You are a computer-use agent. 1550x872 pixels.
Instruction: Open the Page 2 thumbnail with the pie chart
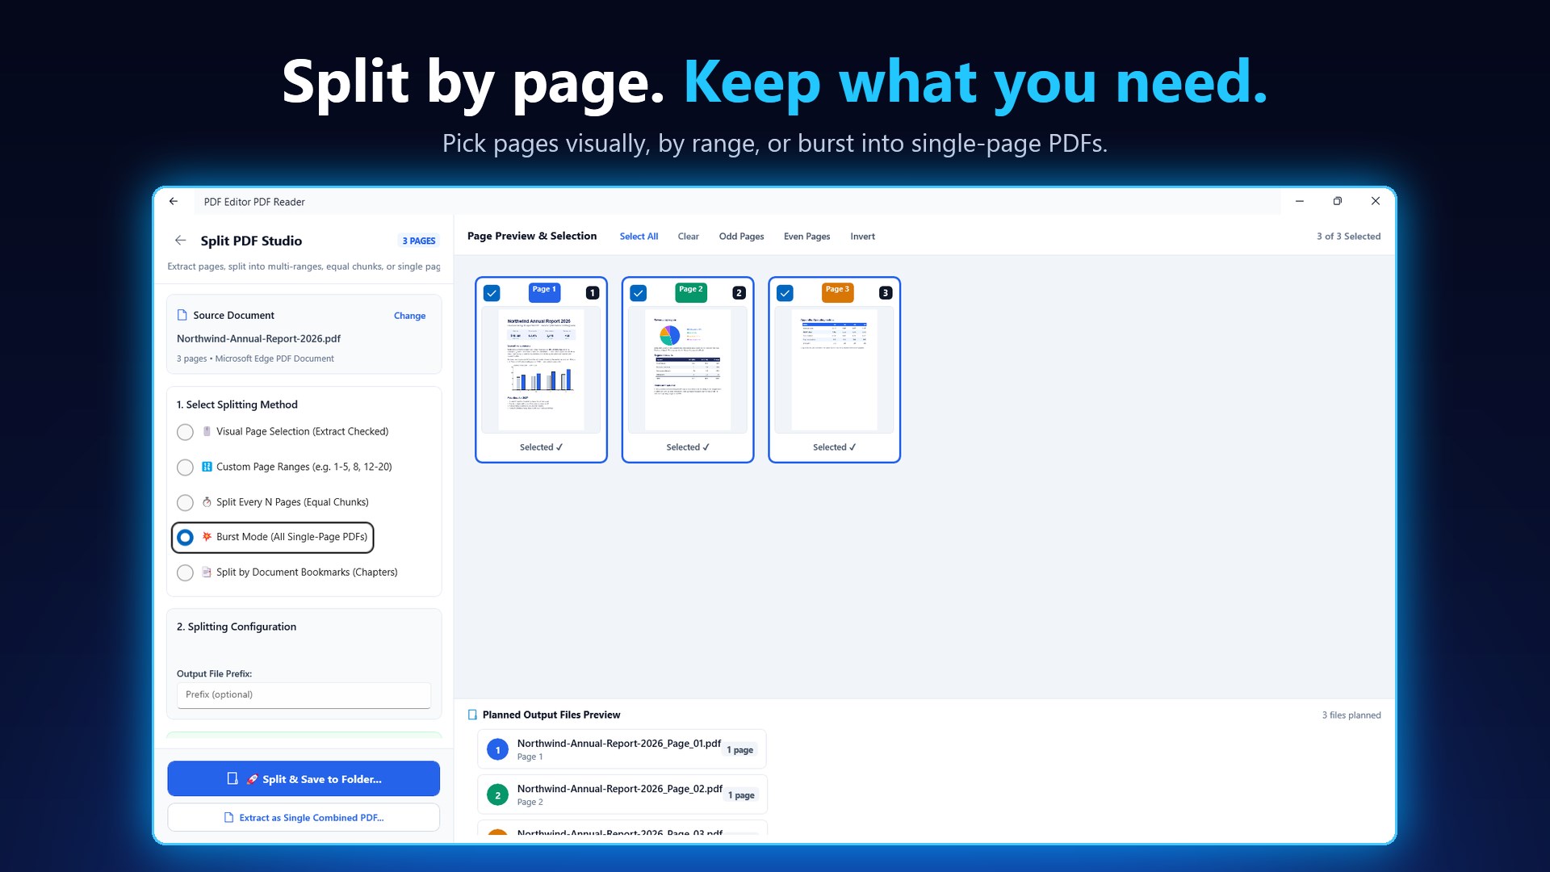pos(688,369)
